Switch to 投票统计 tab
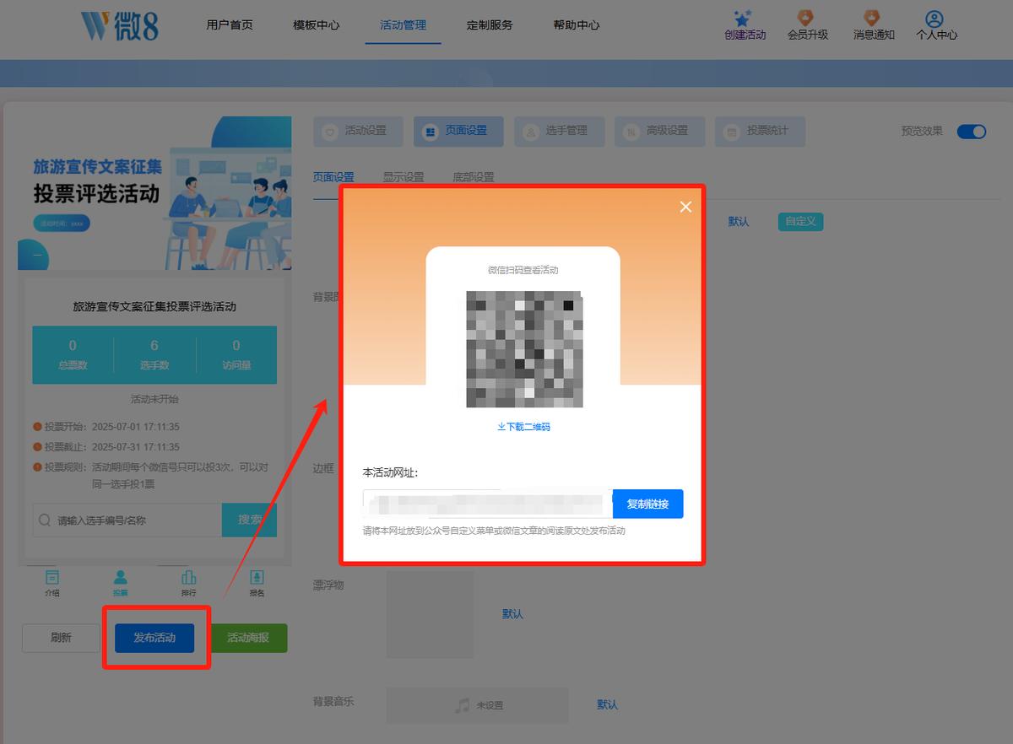Viewport: 1013px width, 744px height. [x=760, y=131]
